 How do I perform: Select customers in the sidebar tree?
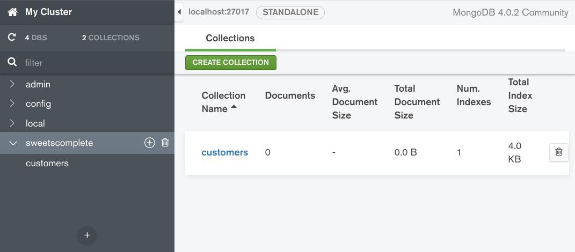tap(47, 163)
